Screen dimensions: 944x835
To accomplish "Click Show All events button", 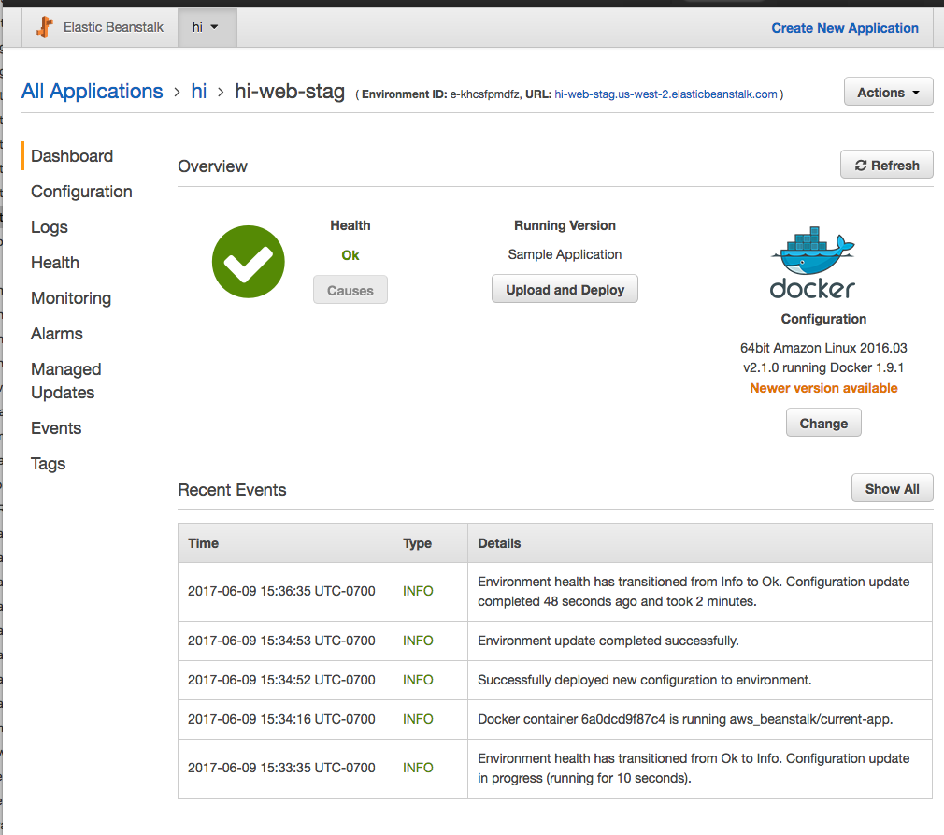I will 893,489.
